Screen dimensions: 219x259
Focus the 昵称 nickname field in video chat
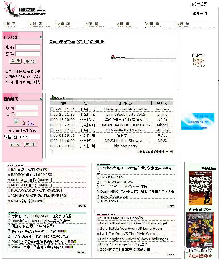[27, 107]
